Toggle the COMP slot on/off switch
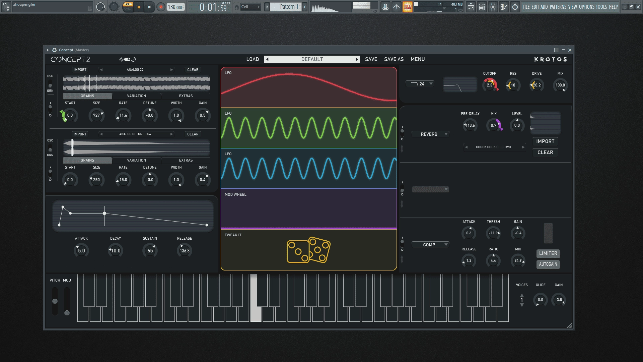643x362 pixels. 402,243
